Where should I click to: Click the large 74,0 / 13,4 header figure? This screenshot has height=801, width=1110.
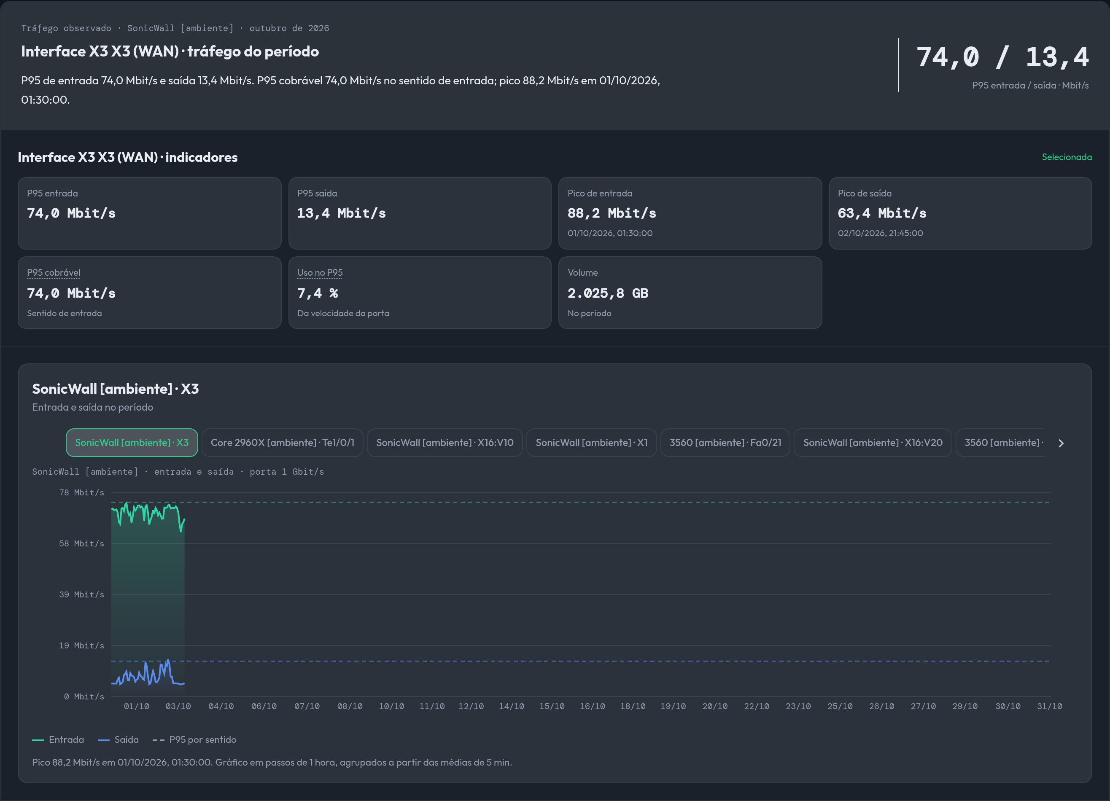click(x=1002, y=57)
